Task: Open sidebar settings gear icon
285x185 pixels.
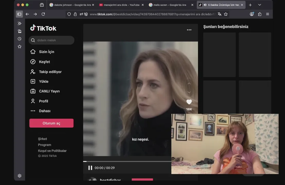Action: (20, 176)
